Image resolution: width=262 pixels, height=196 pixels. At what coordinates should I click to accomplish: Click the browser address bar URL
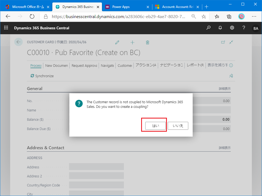click(118, 16)
